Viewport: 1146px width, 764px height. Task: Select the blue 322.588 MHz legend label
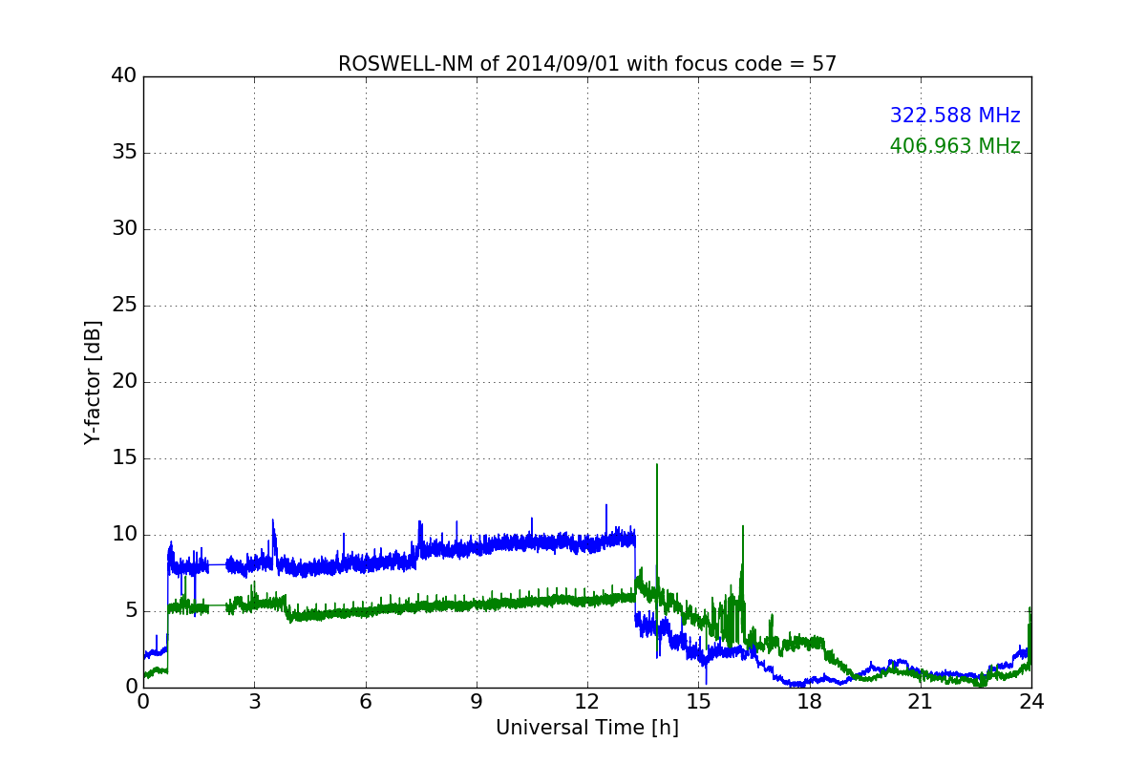(955, 116)
